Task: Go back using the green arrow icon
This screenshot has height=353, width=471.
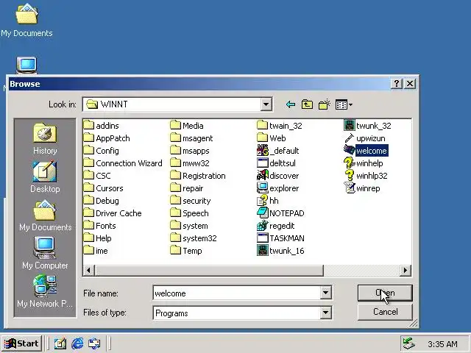Action: tap(290, 104)
